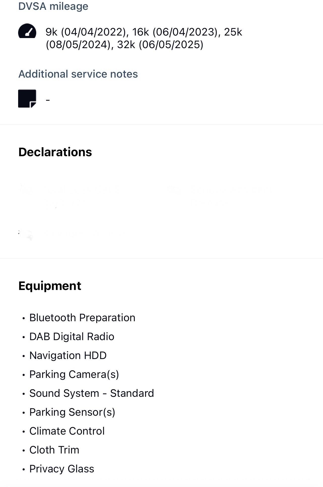Viewport: 323px width, 487px height.
Task: Tap the Parking Sensor(s) entry
Action: [72, 412]
